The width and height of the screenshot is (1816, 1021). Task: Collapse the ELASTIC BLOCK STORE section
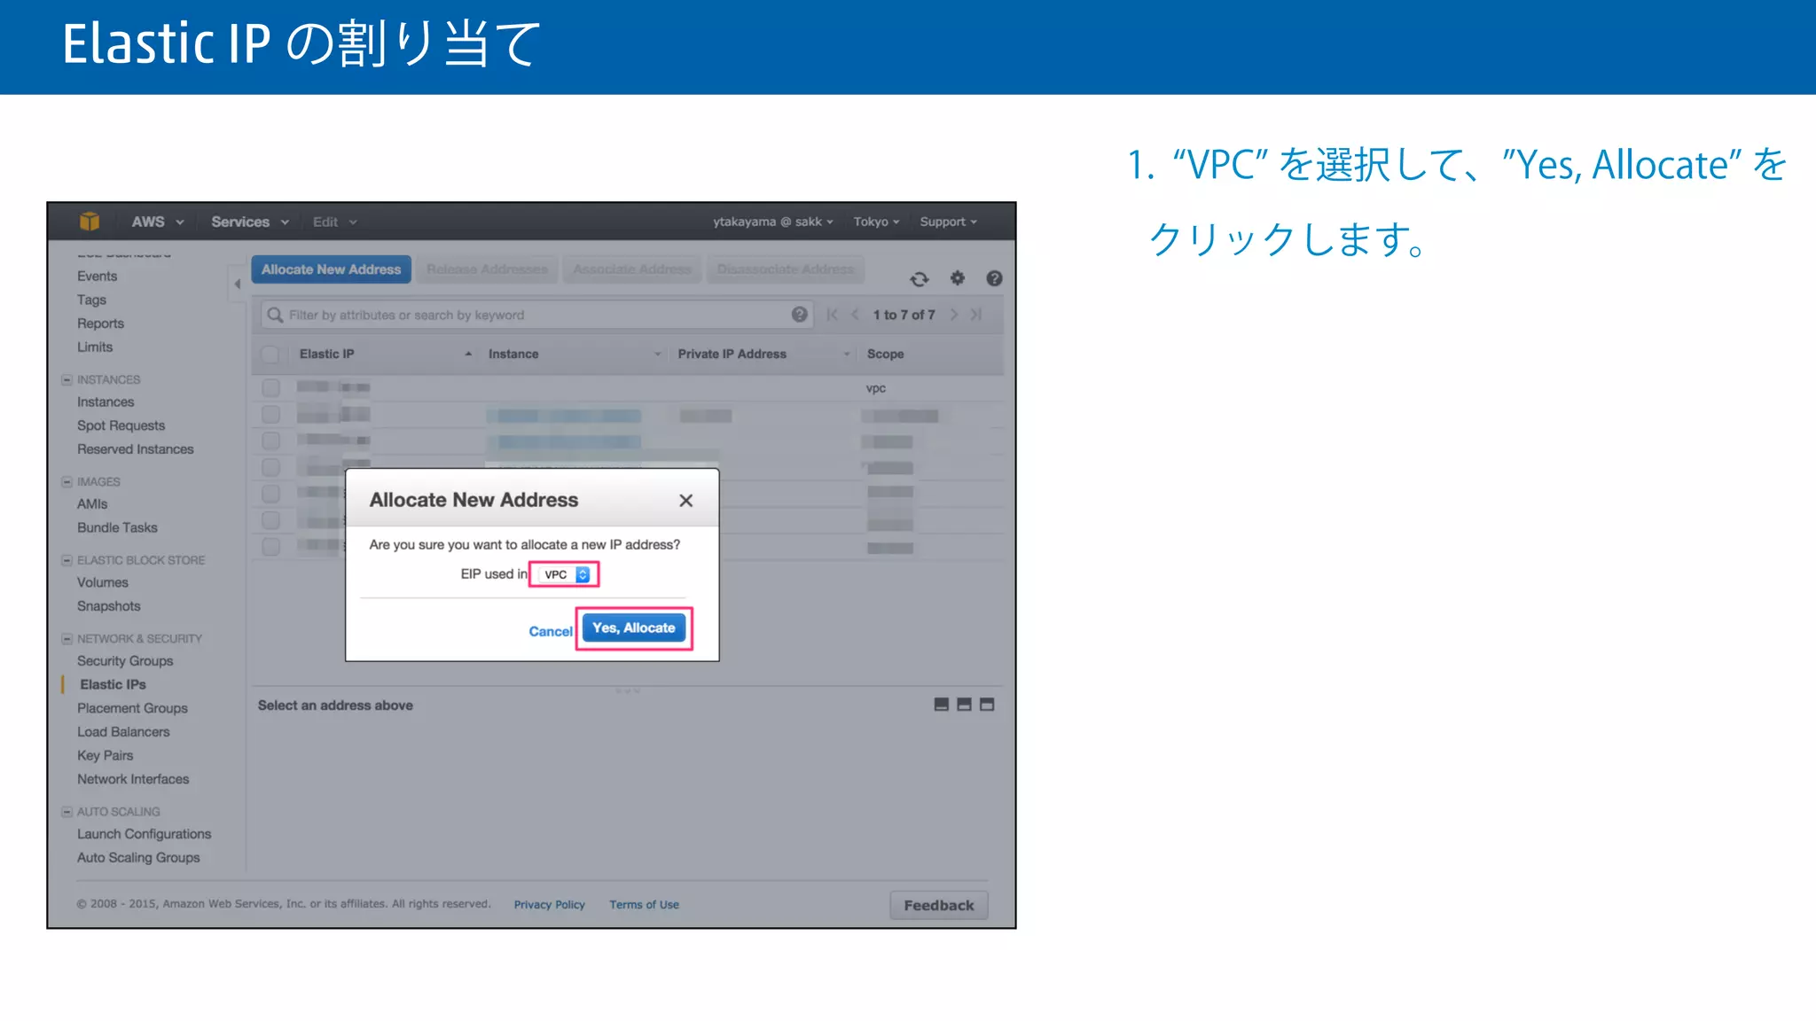(x=67, y=560)
